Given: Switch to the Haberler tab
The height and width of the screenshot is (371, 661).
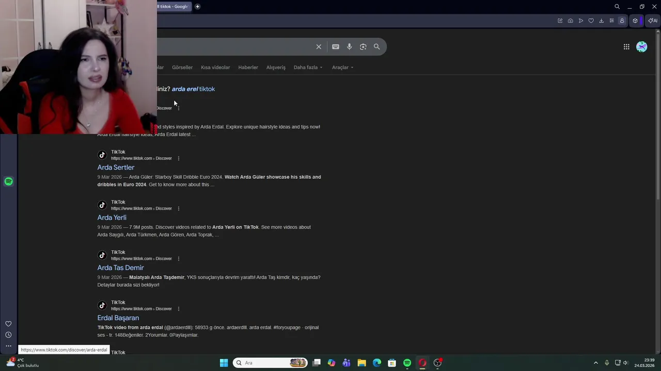Looking at the screenshot, I should [248, 68].
